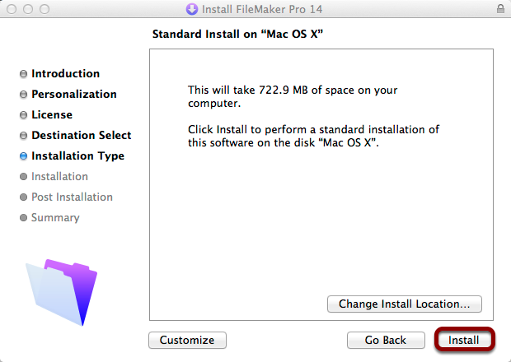
Task: Close the installer window
Action: pyautogui.click(x=12, y=9)
